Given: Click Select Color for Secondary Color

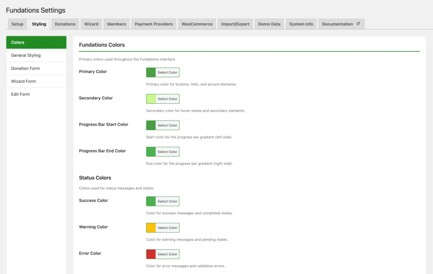Looking at the screenshot, I should coord(167,99).
